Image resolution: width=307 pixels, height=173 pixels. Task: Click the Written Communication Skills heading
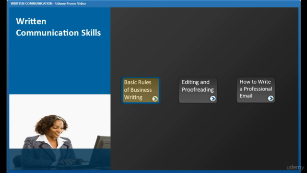click(x=59, y=27)
